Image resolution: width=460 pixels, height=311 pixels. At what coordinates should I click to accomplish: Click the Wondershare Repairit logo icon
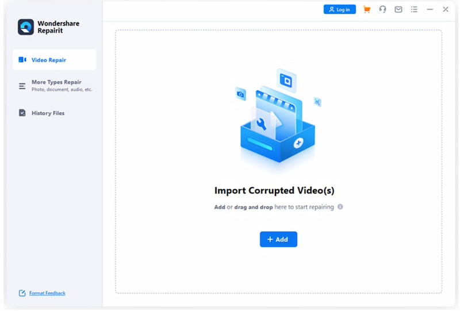[x=26, y=27]
